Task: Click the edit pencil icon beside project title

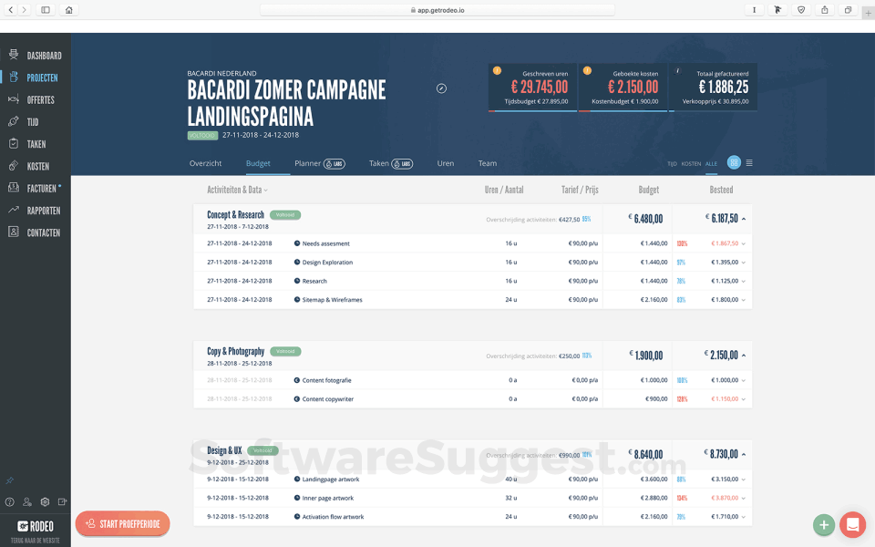Action: tap(441, 88)
